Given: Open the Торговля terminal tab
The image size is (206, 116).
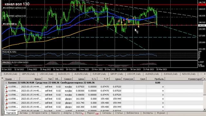Looking at the screenshot, I should [x=11, y=113].
